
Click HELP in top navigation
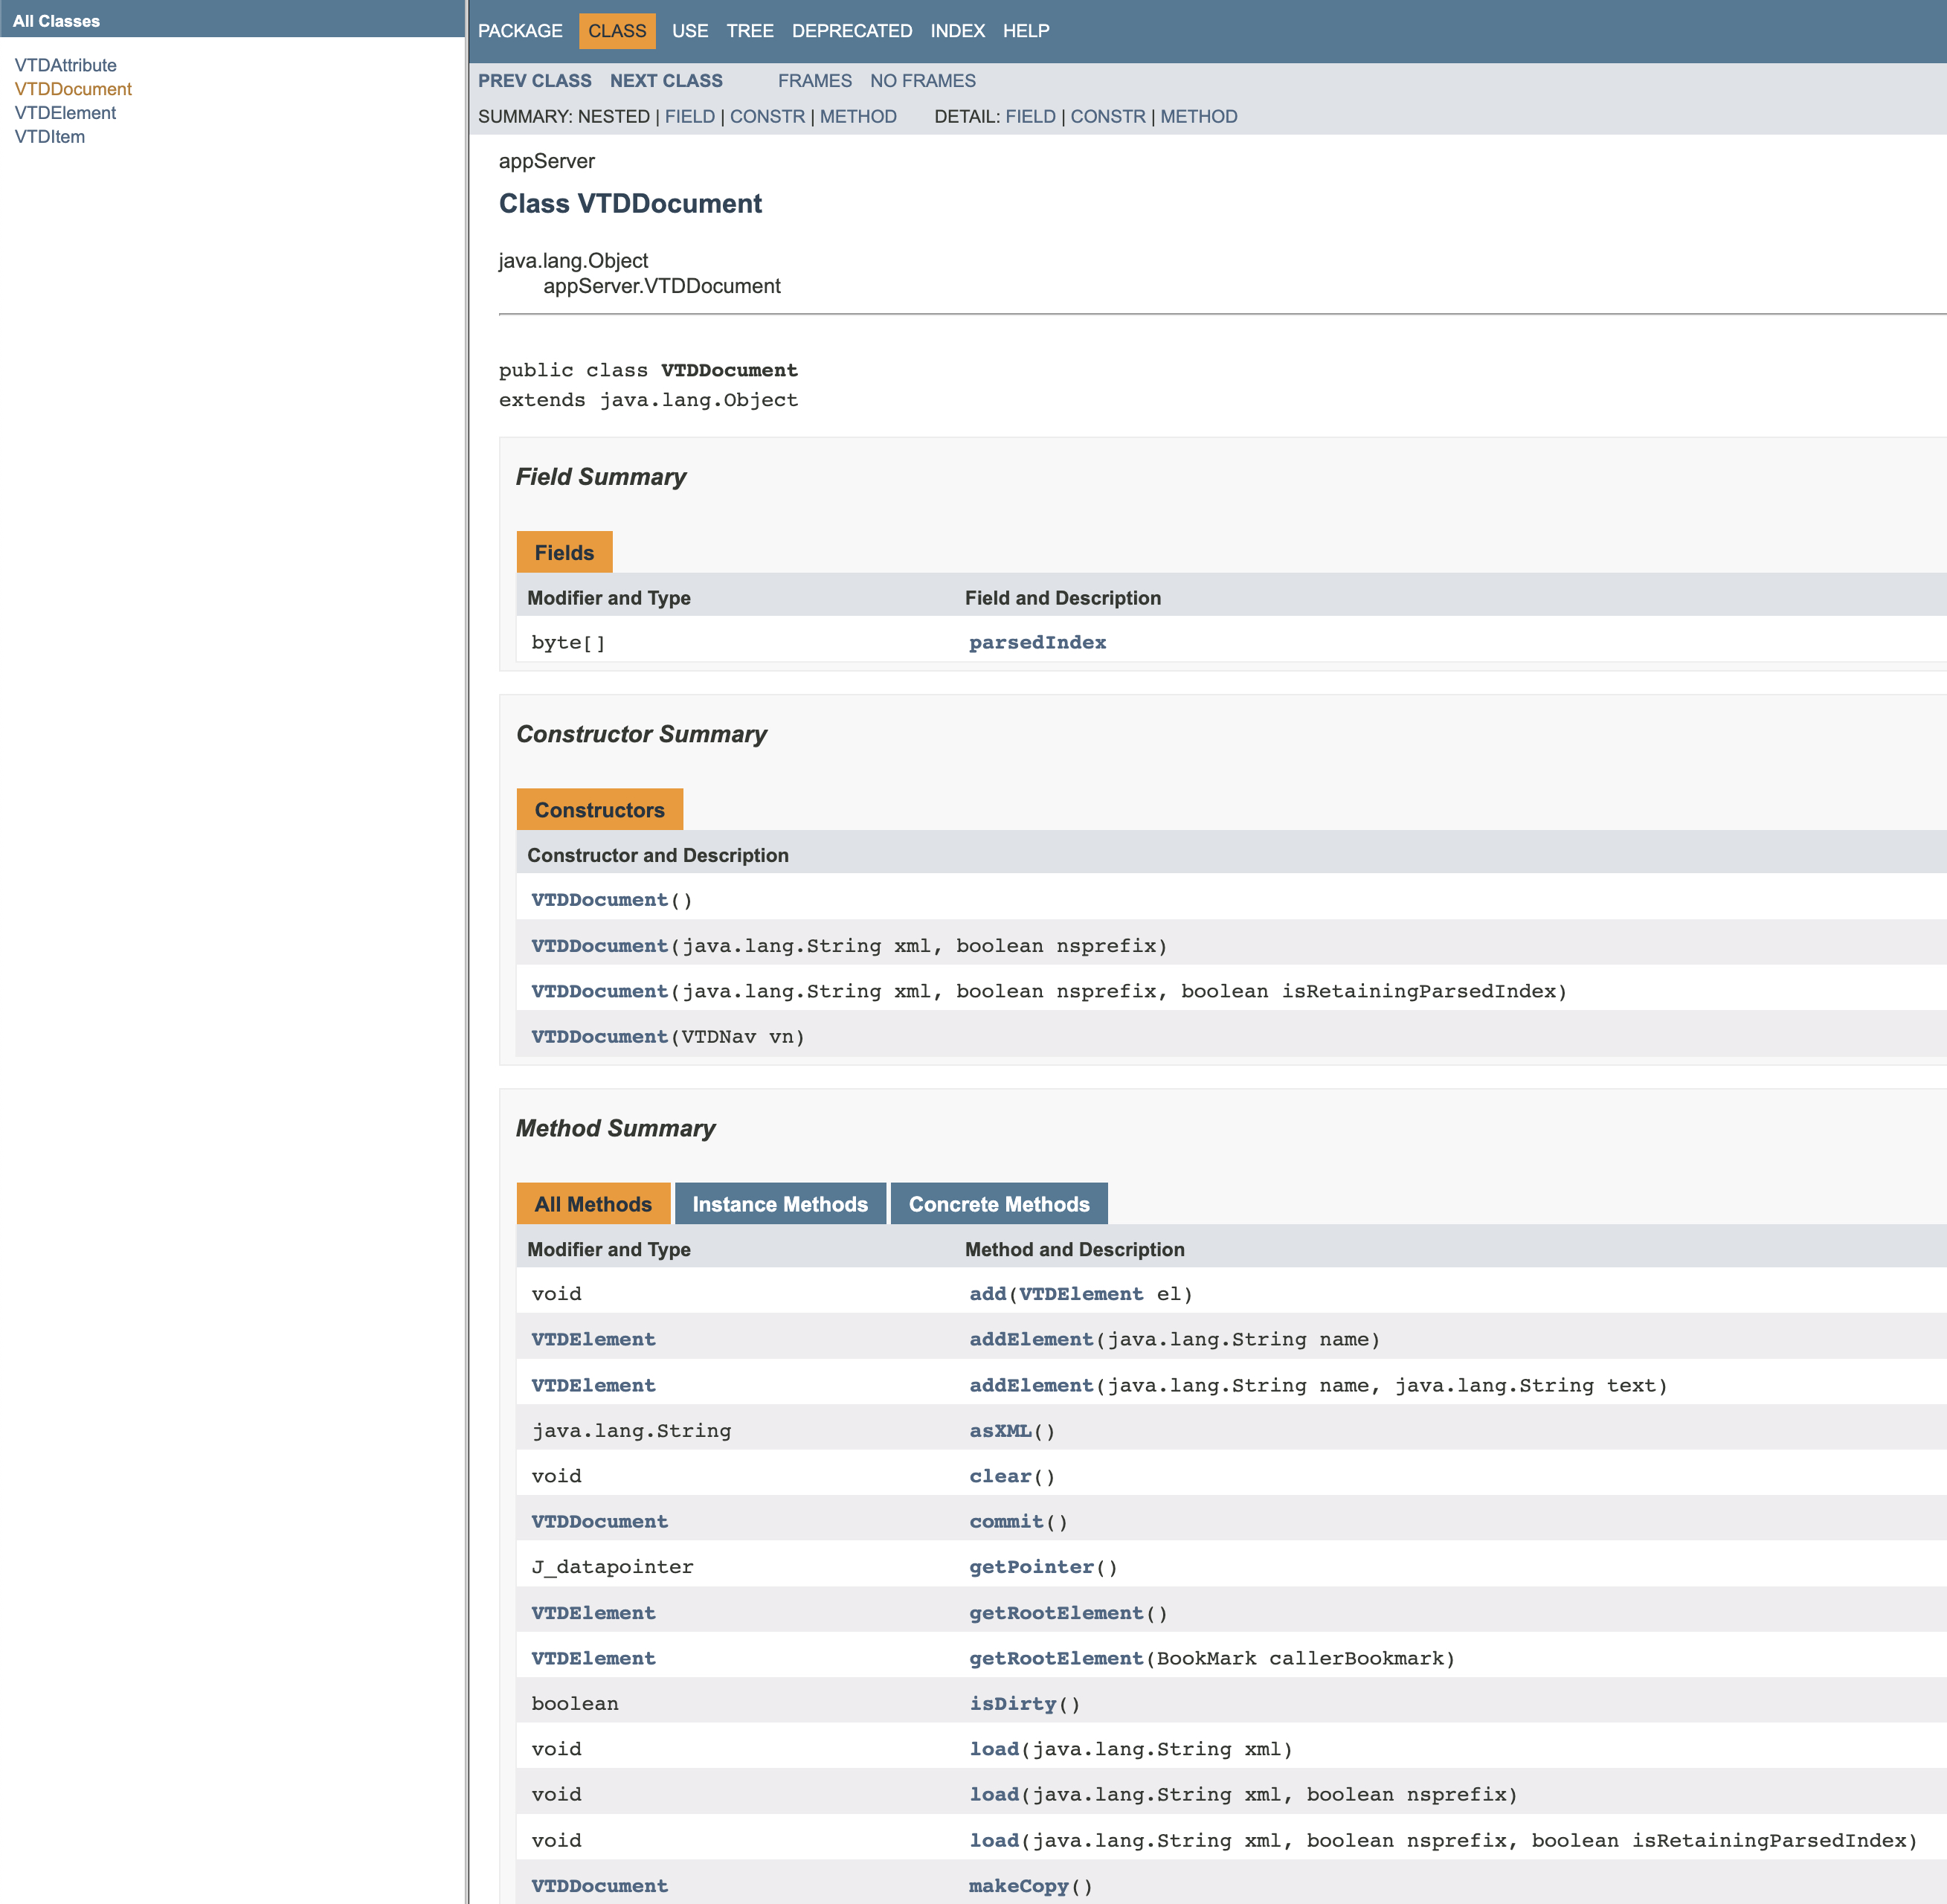[x=1025, y=31]
